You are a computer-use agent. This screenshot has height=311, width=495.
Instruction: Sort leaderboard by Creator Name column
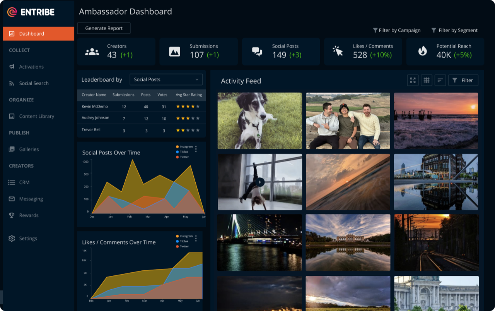coord(94,95)
